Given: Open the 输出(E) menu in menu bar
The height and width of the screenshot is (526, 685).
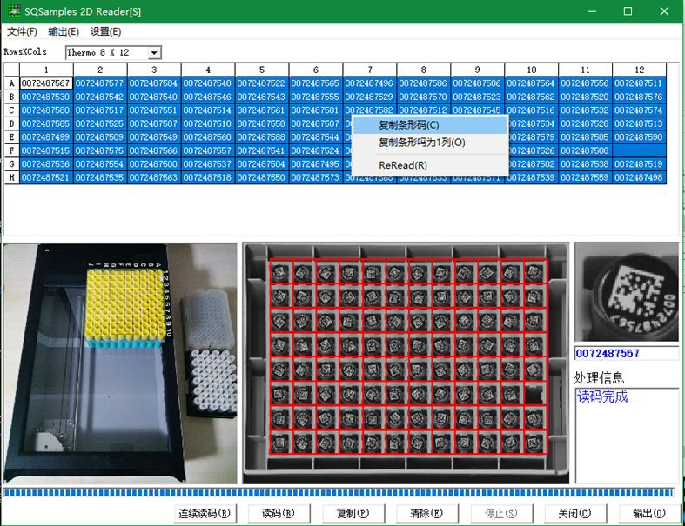Looking at the screenshot, I should coord(64,31).
